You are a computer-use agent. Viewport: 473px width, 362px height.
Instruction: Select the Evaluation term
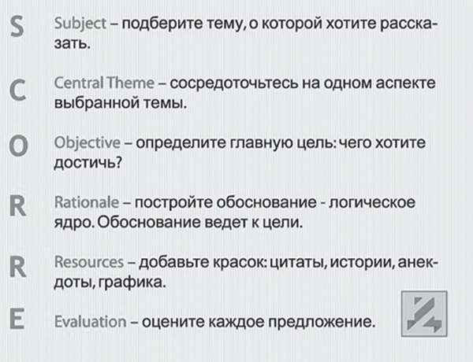tap(90, 321)
